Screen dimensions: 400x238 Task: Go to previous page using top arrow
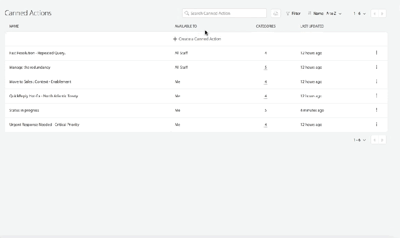tap(375, 14)
